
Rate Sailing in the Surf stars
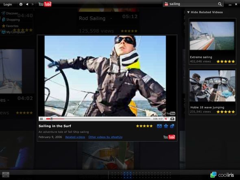pyautogui.click(x=144, y=126)
